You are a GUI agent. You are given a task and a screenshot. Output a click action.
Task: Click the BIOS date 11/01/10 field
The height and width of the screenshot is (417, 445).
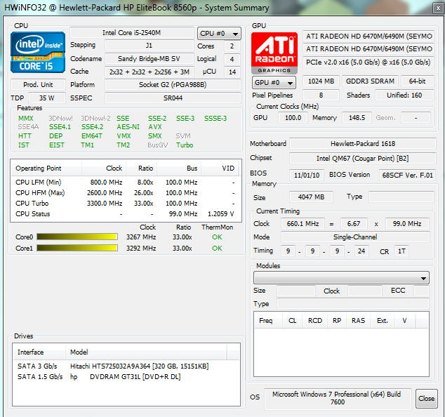pos(307,175)
